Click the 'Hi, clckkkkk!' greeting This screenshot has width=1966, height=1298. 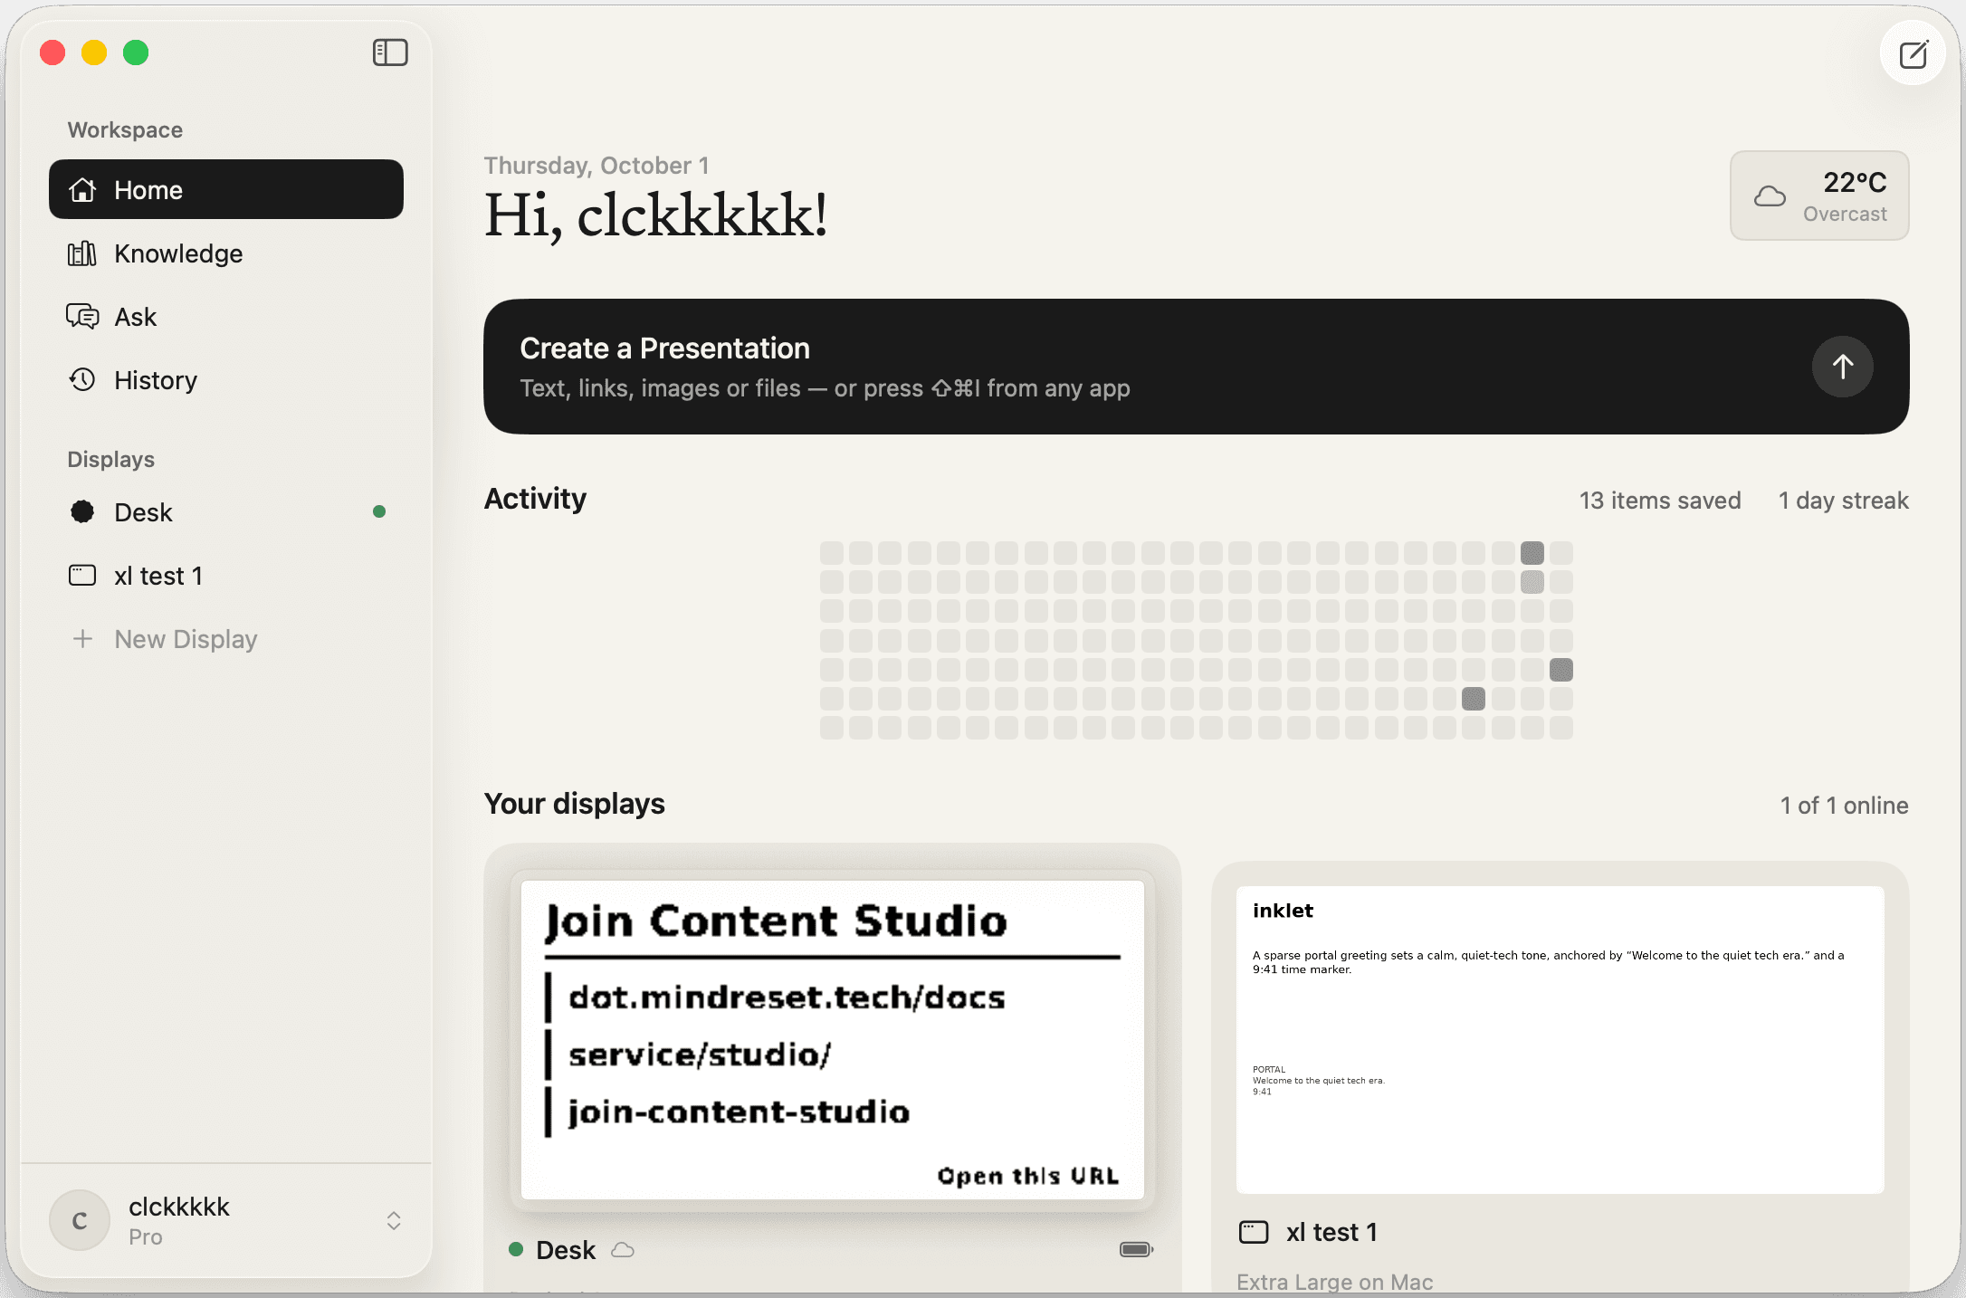click(x=655, y=216)
